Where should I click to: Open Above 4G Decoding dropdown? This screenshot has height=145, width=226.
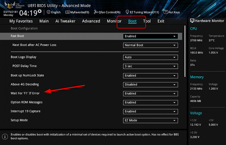(x=150, y=85)
